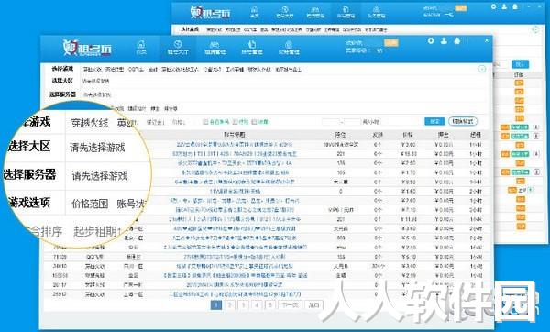Open the globe-icon hall tab in back window
The height and width of the screenshot is (332, 550).
point(284,12)
